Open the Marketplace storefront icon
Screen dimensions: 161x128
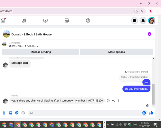[x=67, y=20]
